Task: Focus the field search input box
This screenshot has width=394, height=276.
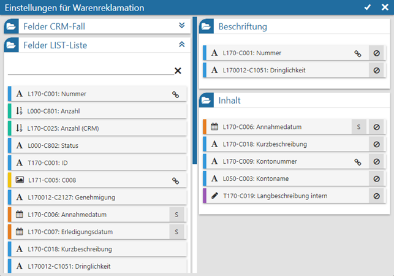Action: point(89,70)
